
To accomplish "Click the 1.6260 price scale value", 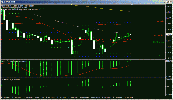I will pos(169,41).
